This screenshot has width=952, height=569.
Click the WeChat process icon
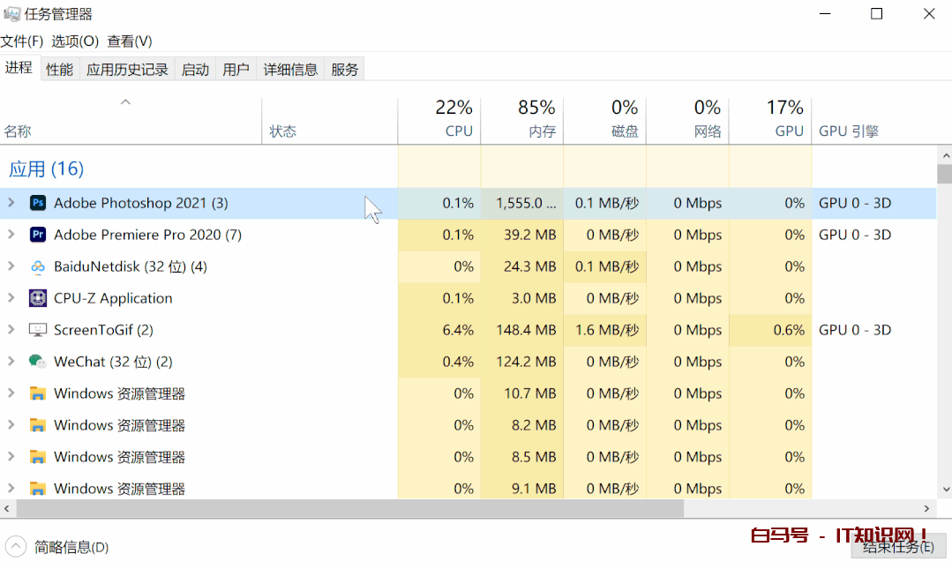[38, 362]
